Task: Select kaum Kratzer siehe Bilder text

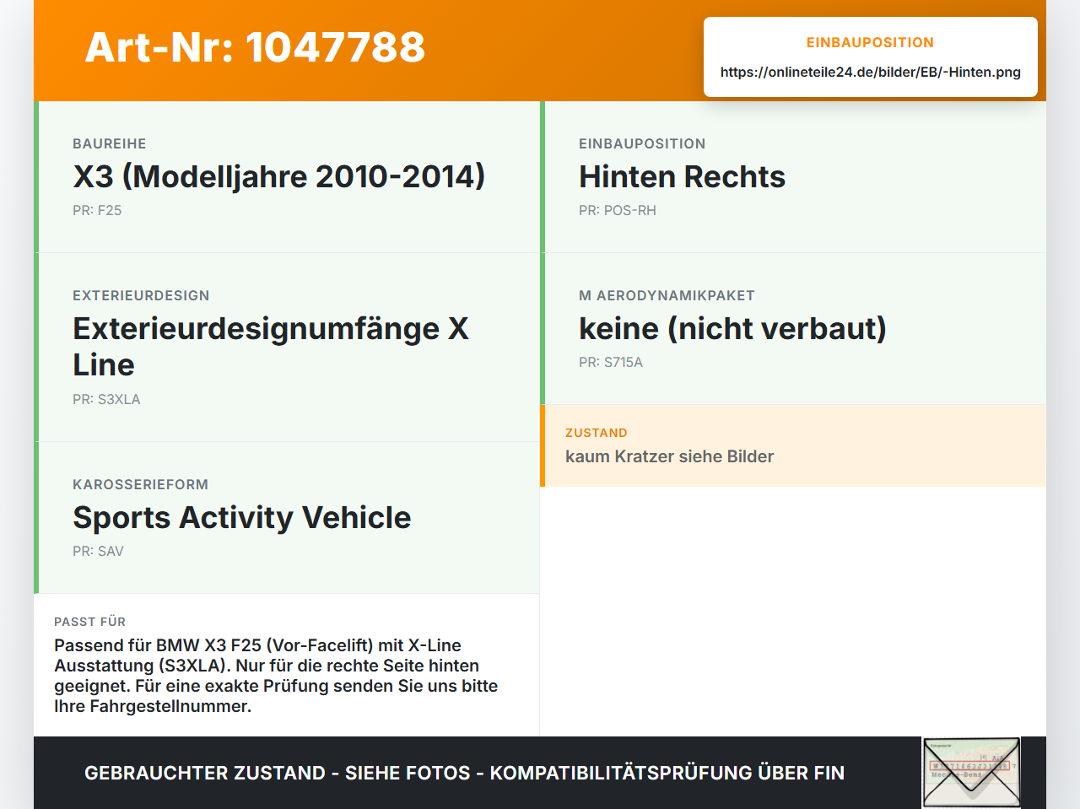Action: point(669,456)
